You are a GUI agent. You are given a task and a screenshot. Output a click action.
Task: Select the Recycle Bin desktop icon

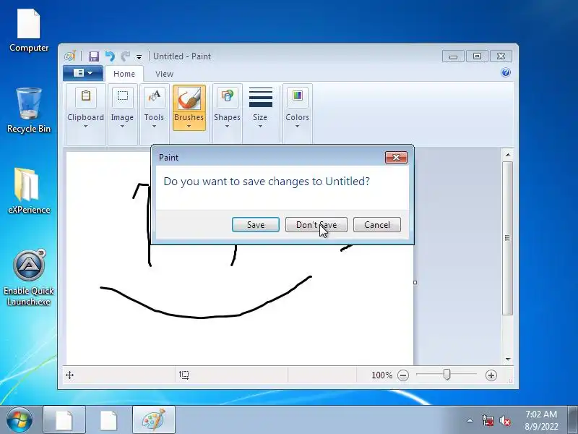coord(29,111)
